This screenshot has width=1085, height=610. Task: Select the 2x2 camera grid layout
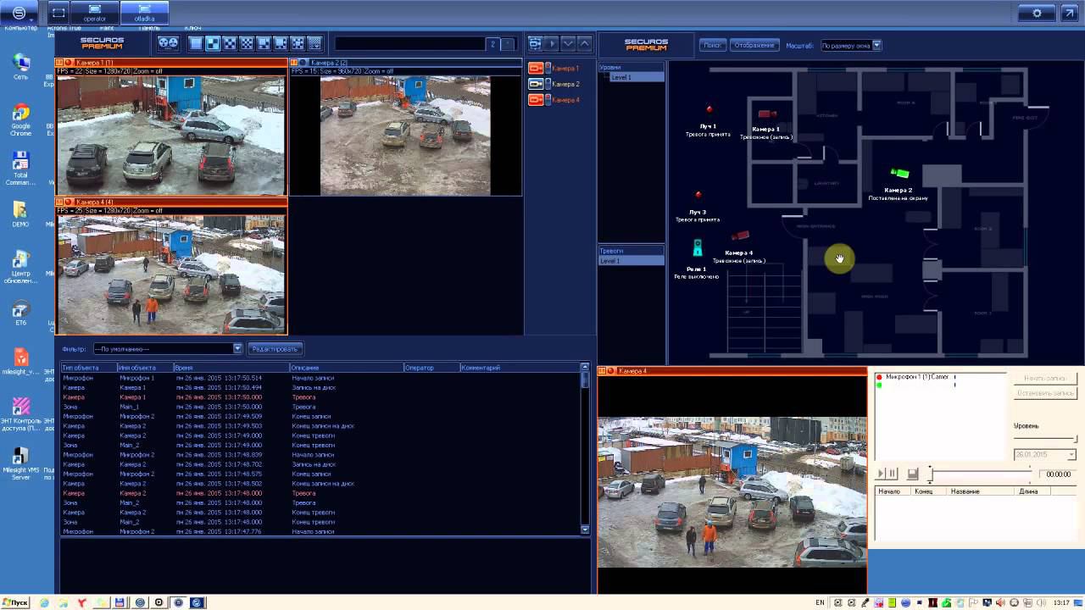point(213,43)
